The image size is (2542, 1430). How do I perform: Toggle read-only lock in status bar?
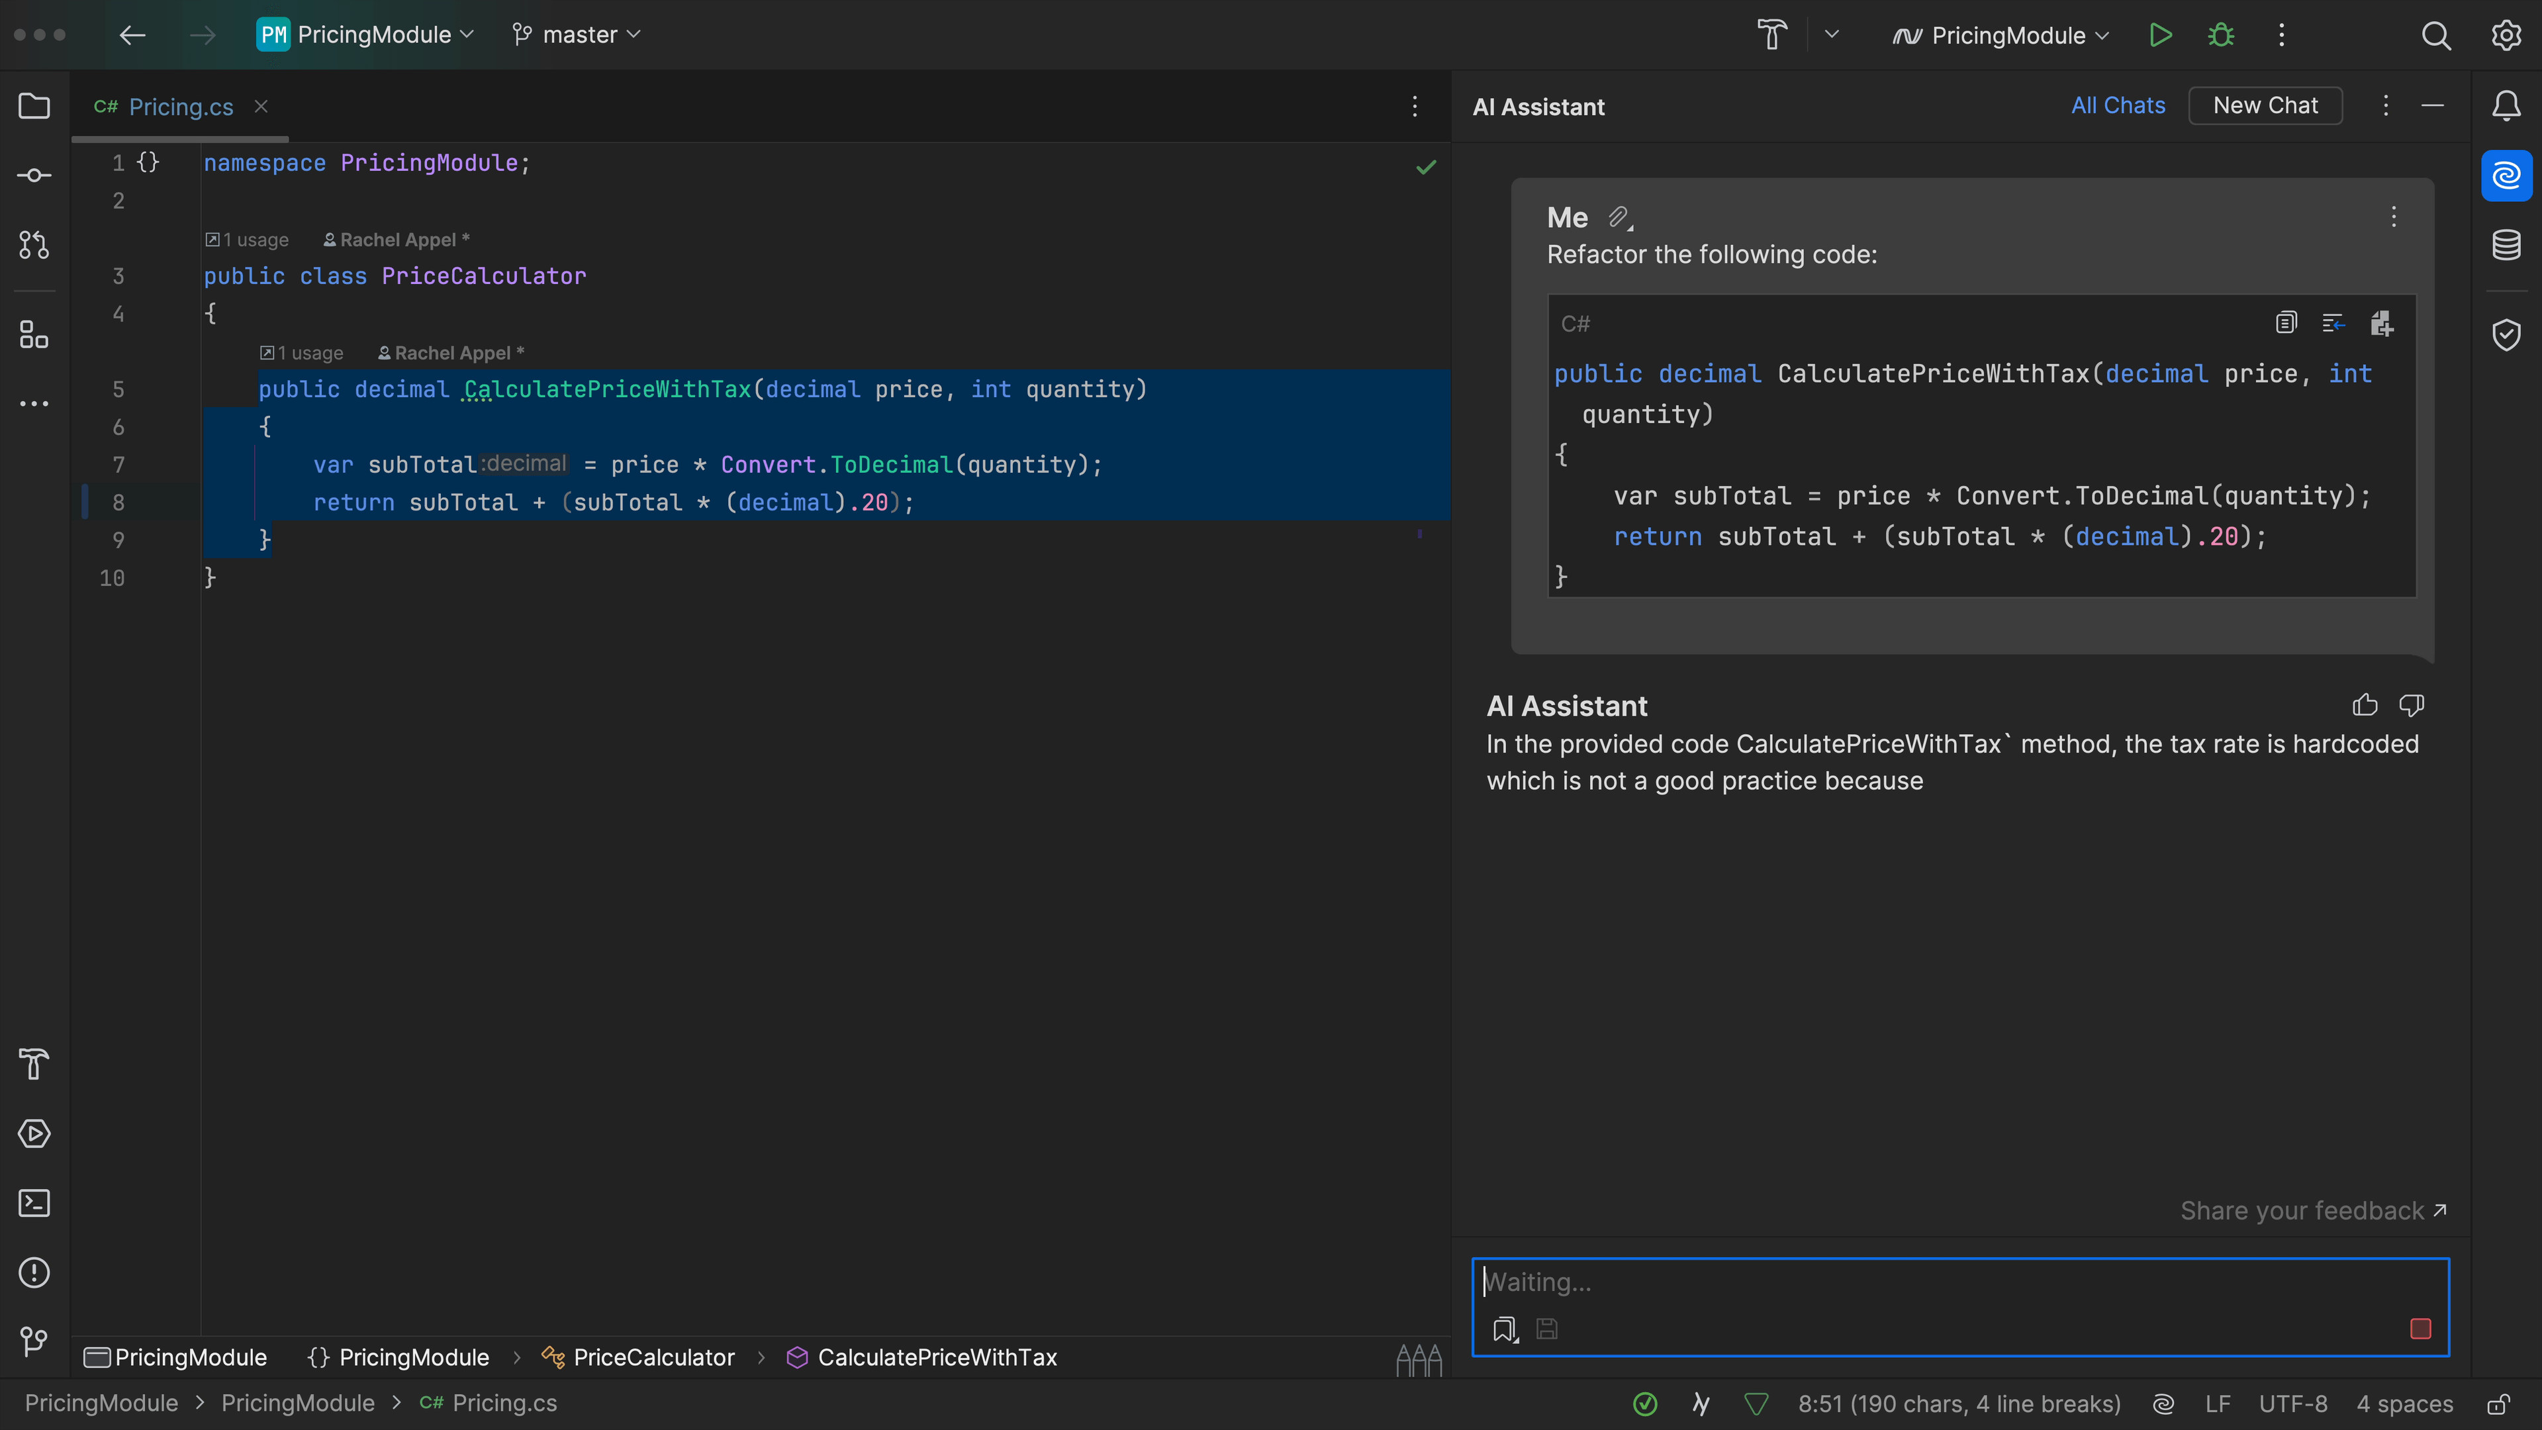point(2498,1404)
